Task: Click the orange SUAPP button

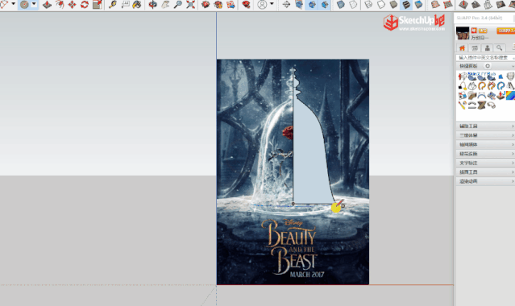Action: 505,31
